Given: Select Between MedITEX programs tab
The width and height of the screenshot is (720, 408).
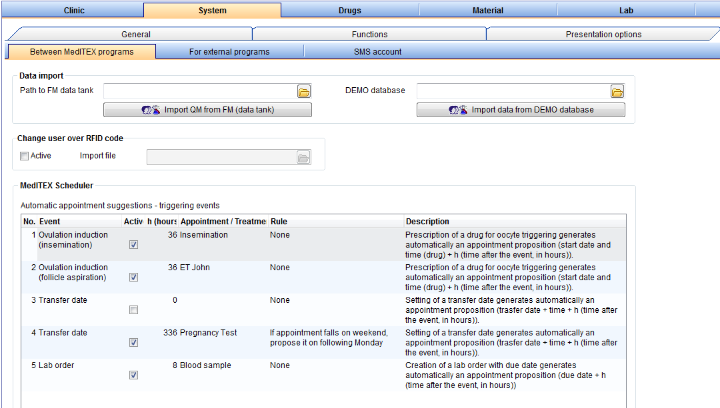Looking at the screenshot, I should click(x=82, y=52).
